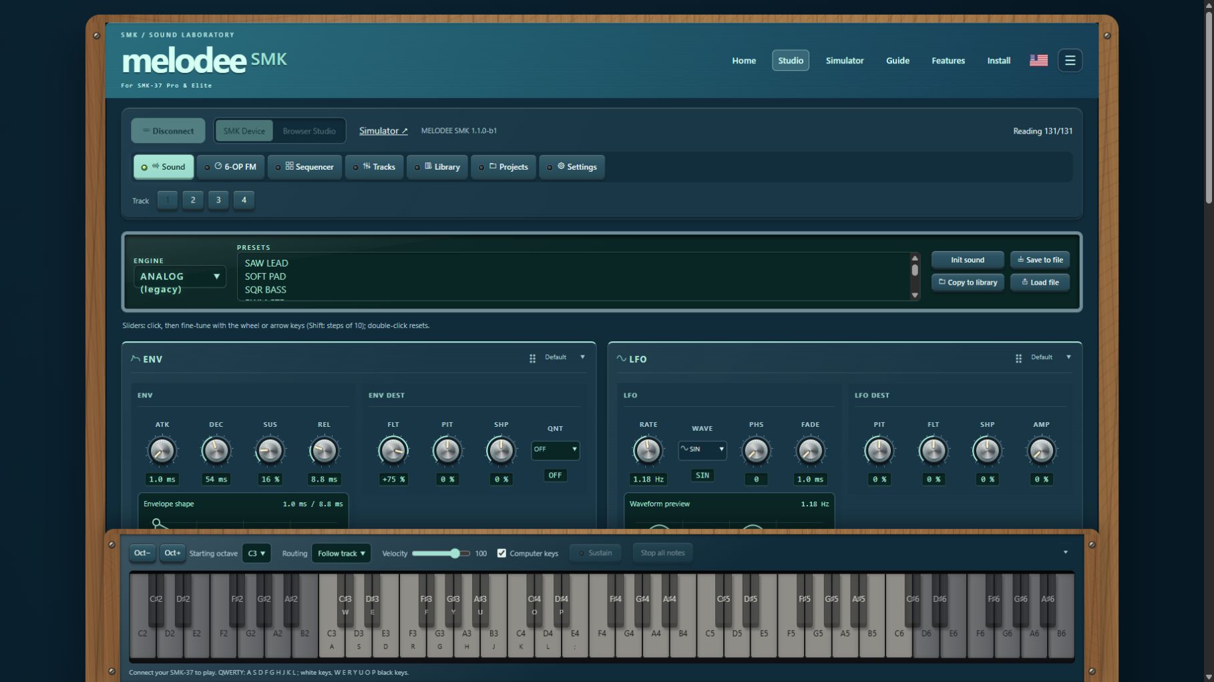Open the Routing Follow track dropdown
The width and height of the screenshot is (1214, 682).
click(341, 553)
